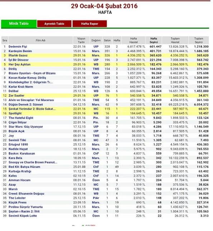Screen dimensions: 213x231
Task: Open the film link Snoopy ve Charlie Brown Peanut
Action: [x=33, y=162]
